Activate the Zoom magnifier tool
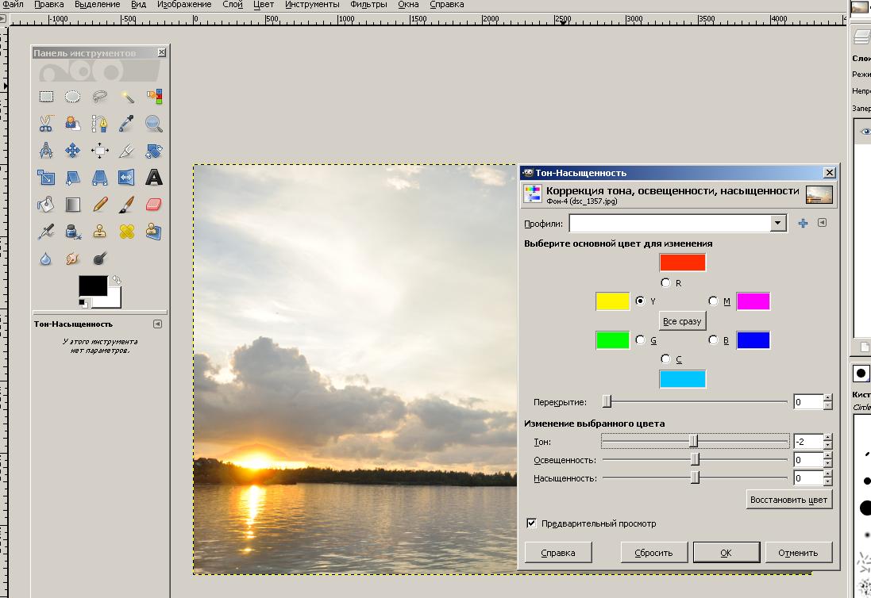 (154, 124)
